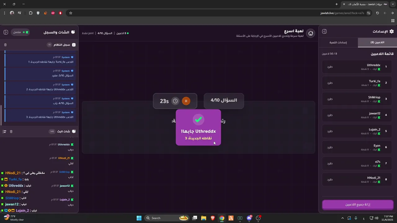
Task: Open the browser extensions puzzle icon
Action: (x=31, y=13)
